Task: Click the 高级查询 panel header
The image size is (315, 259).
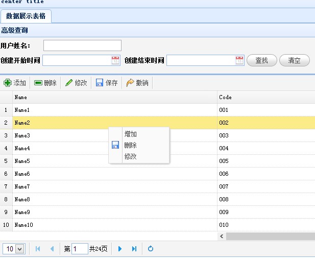Action: tap(157, 30)
